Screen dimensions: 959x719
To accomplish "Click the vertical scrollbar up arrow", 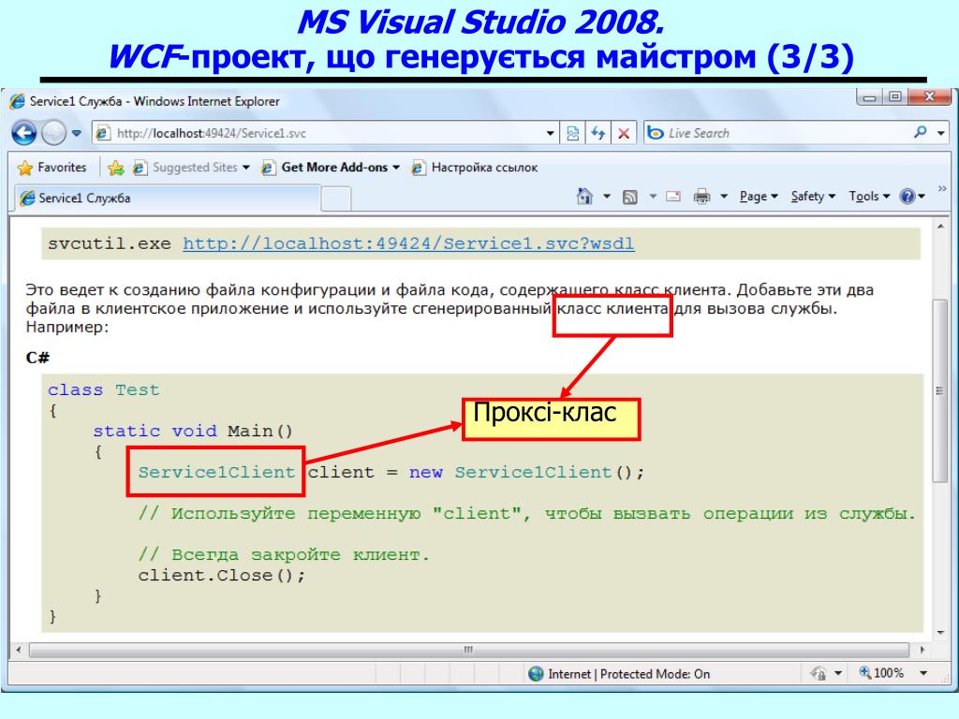I will pyautogui.click(x=940, y=227).
